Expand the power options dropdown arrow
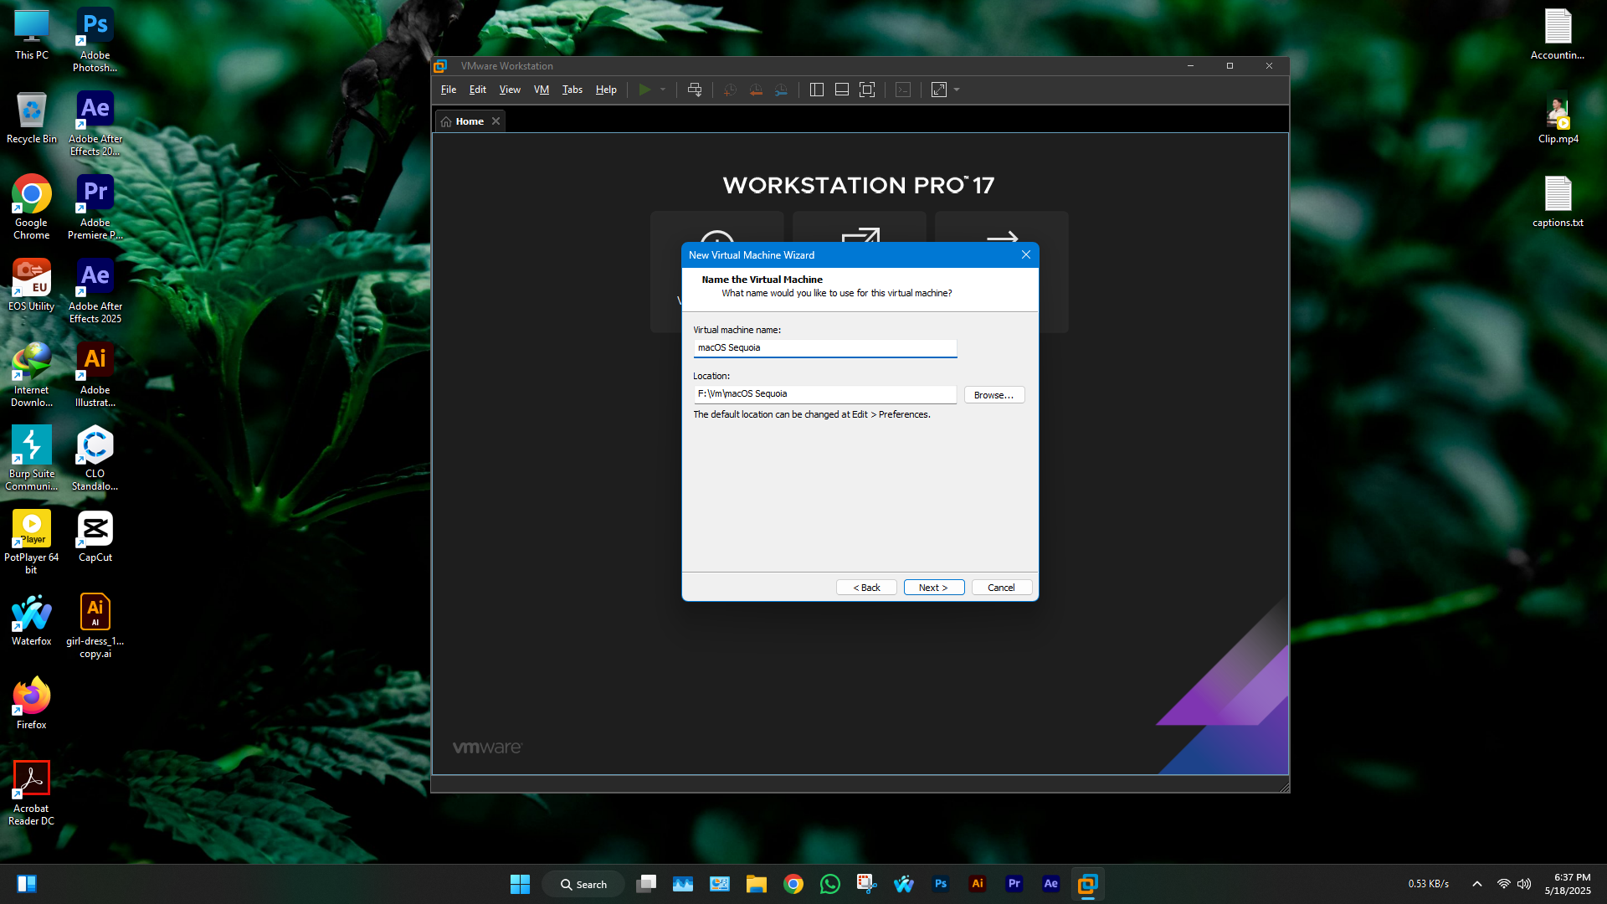1607x904 pixels. click(663, 90)
